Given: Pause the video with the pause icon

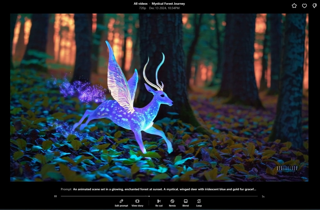Looking at the screenshot, I should pyautogui.click(x=56, y=196).
